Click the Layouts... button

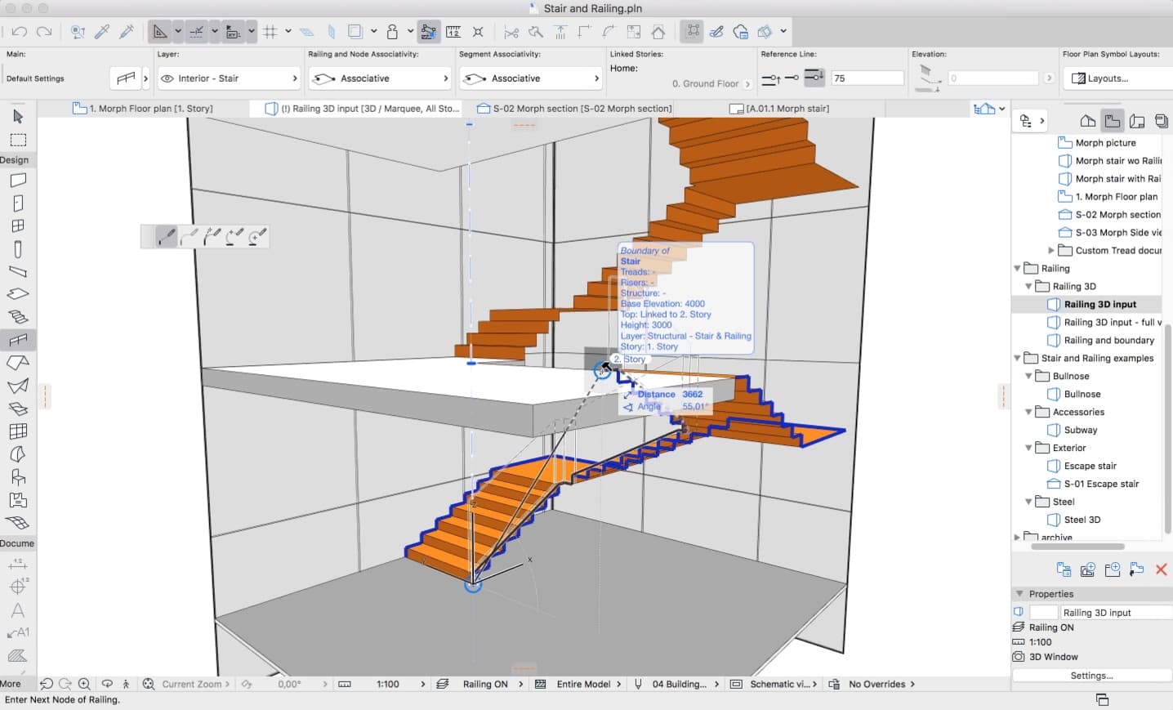[1117, 78]
